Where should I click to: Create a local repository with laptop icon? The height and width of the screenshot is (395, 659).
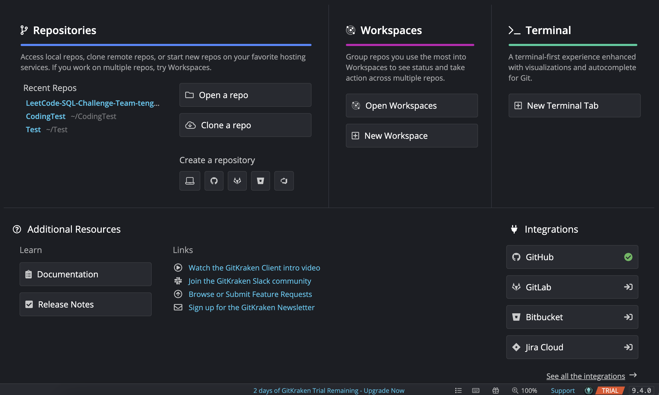tap(190, 181)
